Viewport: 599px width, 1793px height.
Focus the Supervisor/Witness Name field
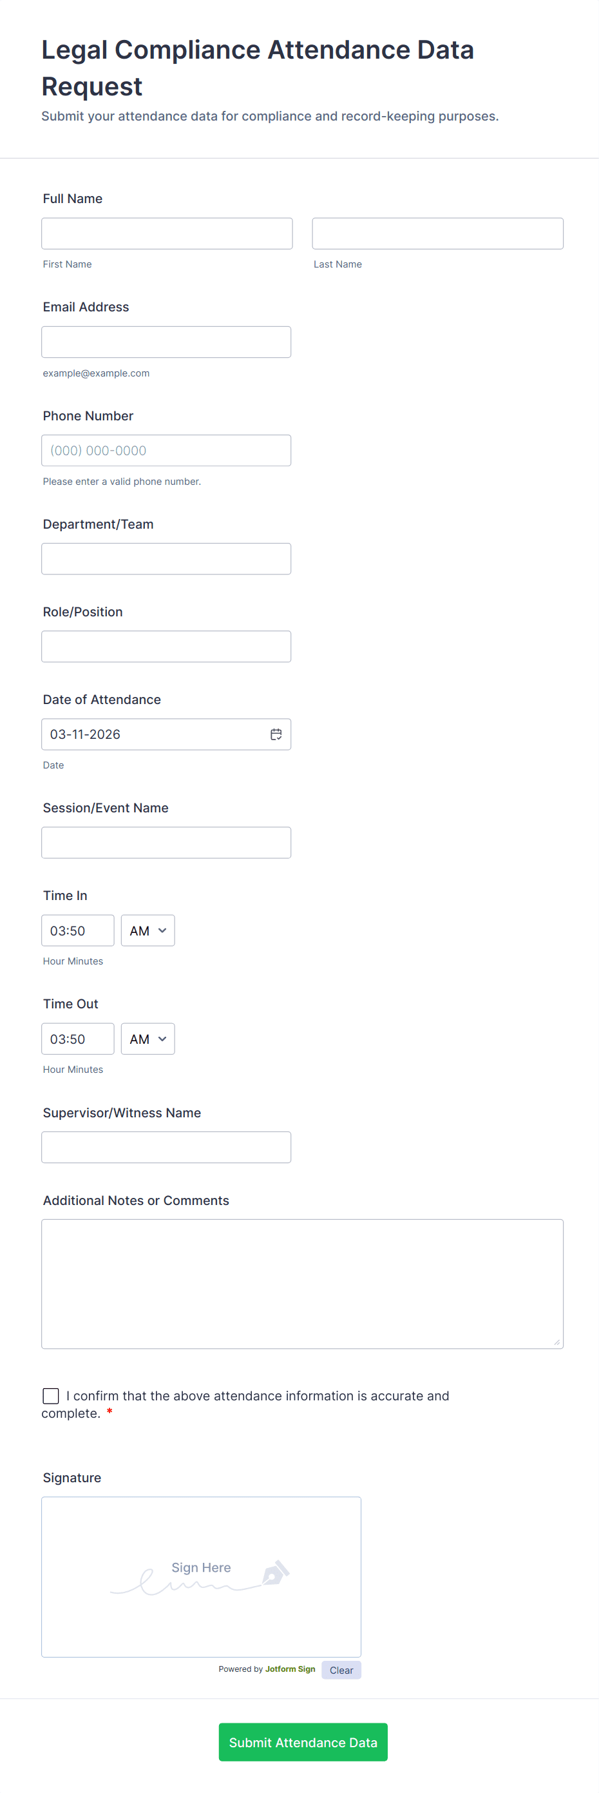tap(166, 1147)
